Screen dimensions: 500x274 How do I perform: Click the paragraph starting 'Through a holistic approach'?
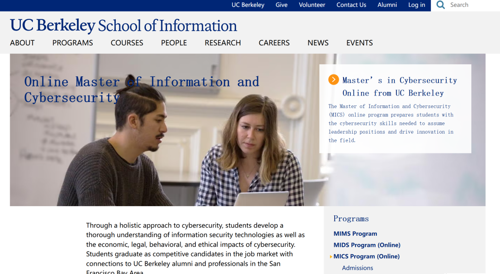click(195, 249)
